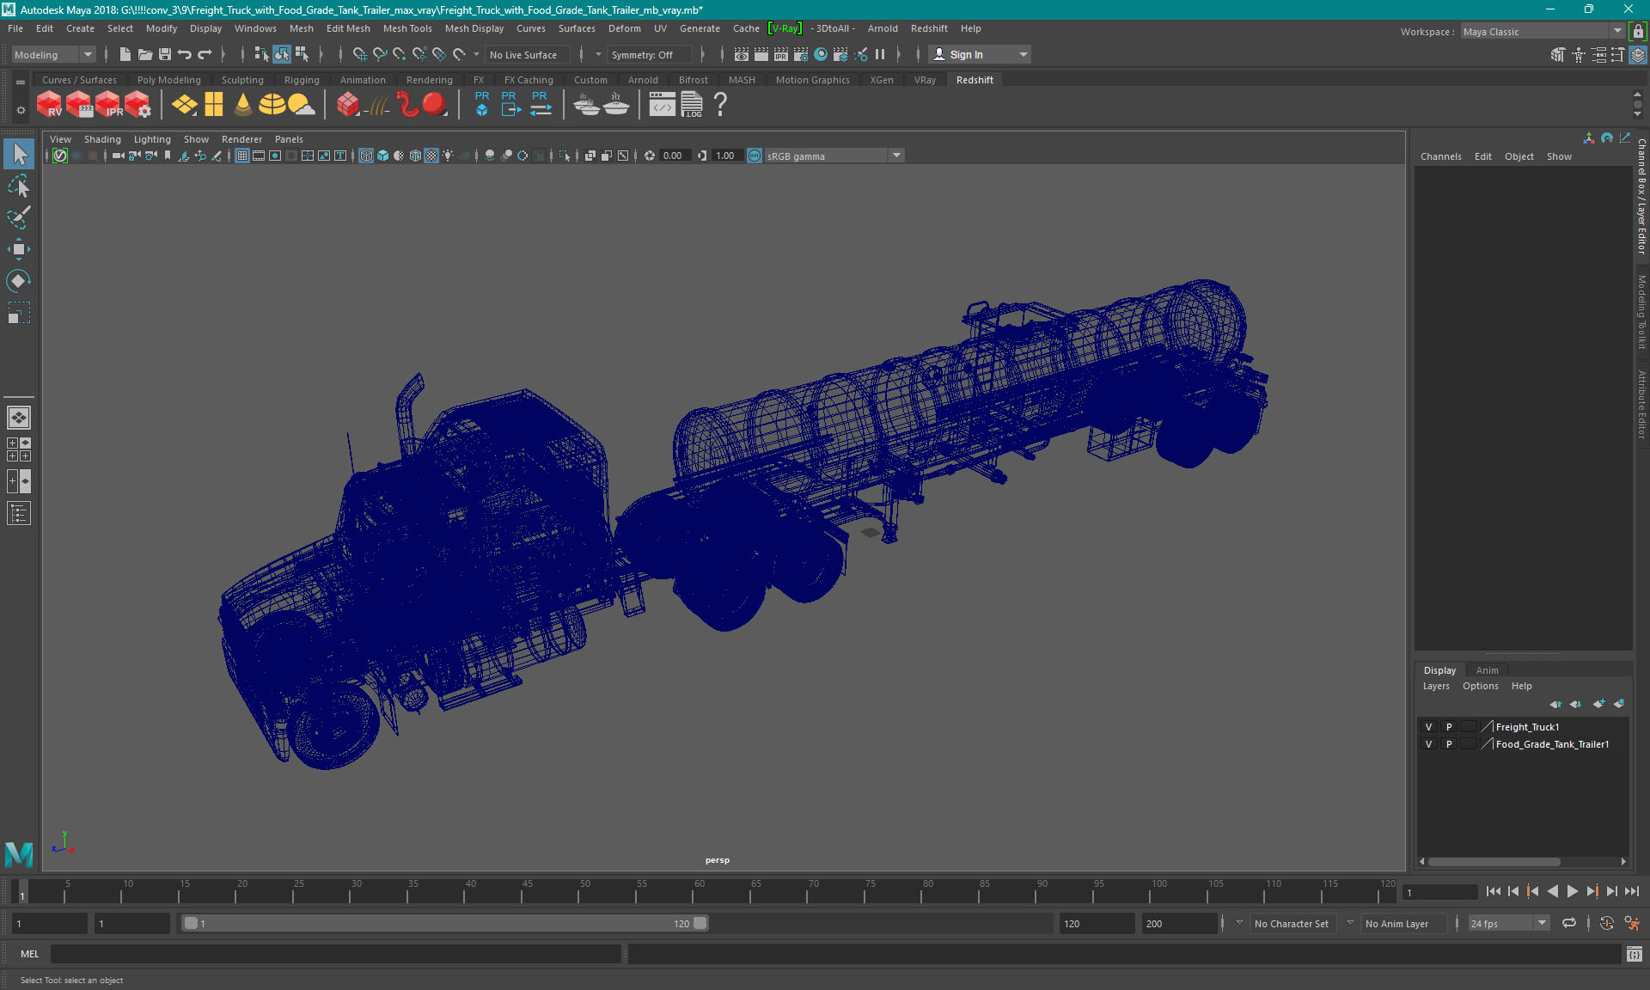1650x990 pixels.
Task: Activate the Rotate tool in toolbox
Action: tap(19, 281)
